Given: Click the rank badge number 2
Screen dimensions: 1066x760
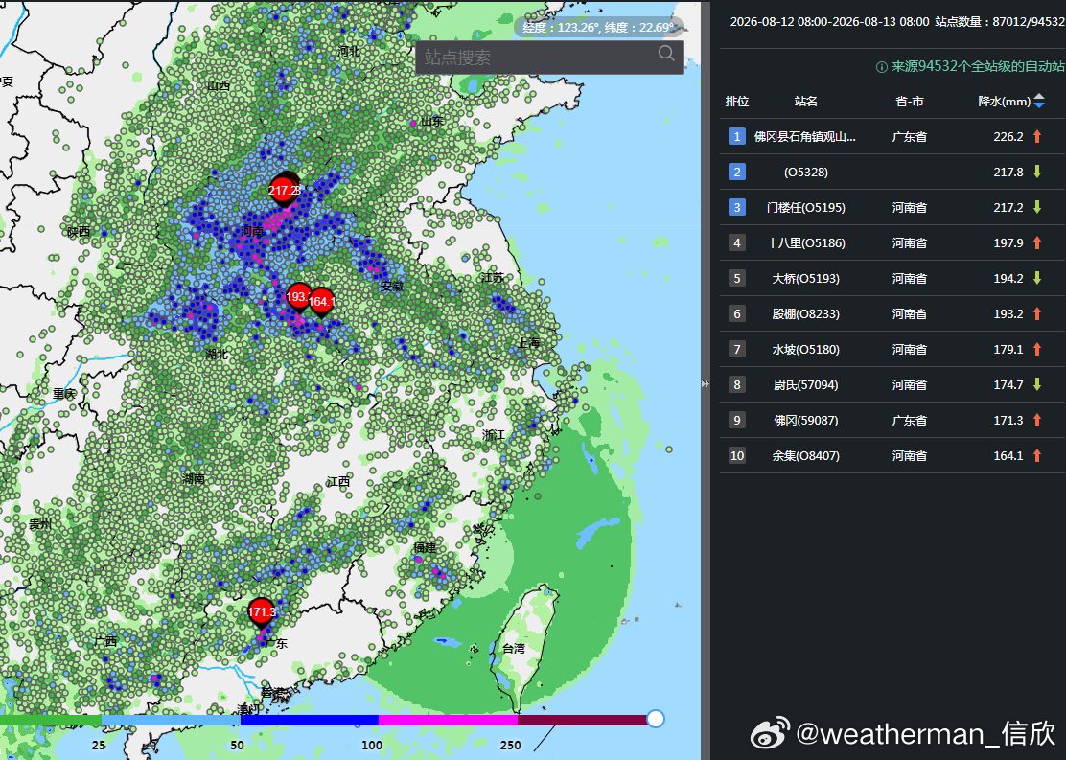Looking at the screenshot, I should click(x=737, y=172).
